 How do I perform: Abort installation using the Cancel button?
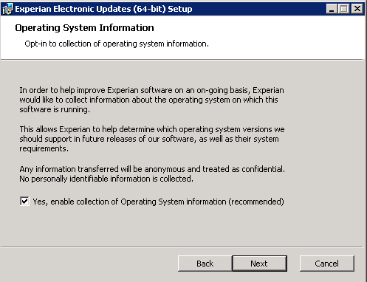[x=327, y=264]
